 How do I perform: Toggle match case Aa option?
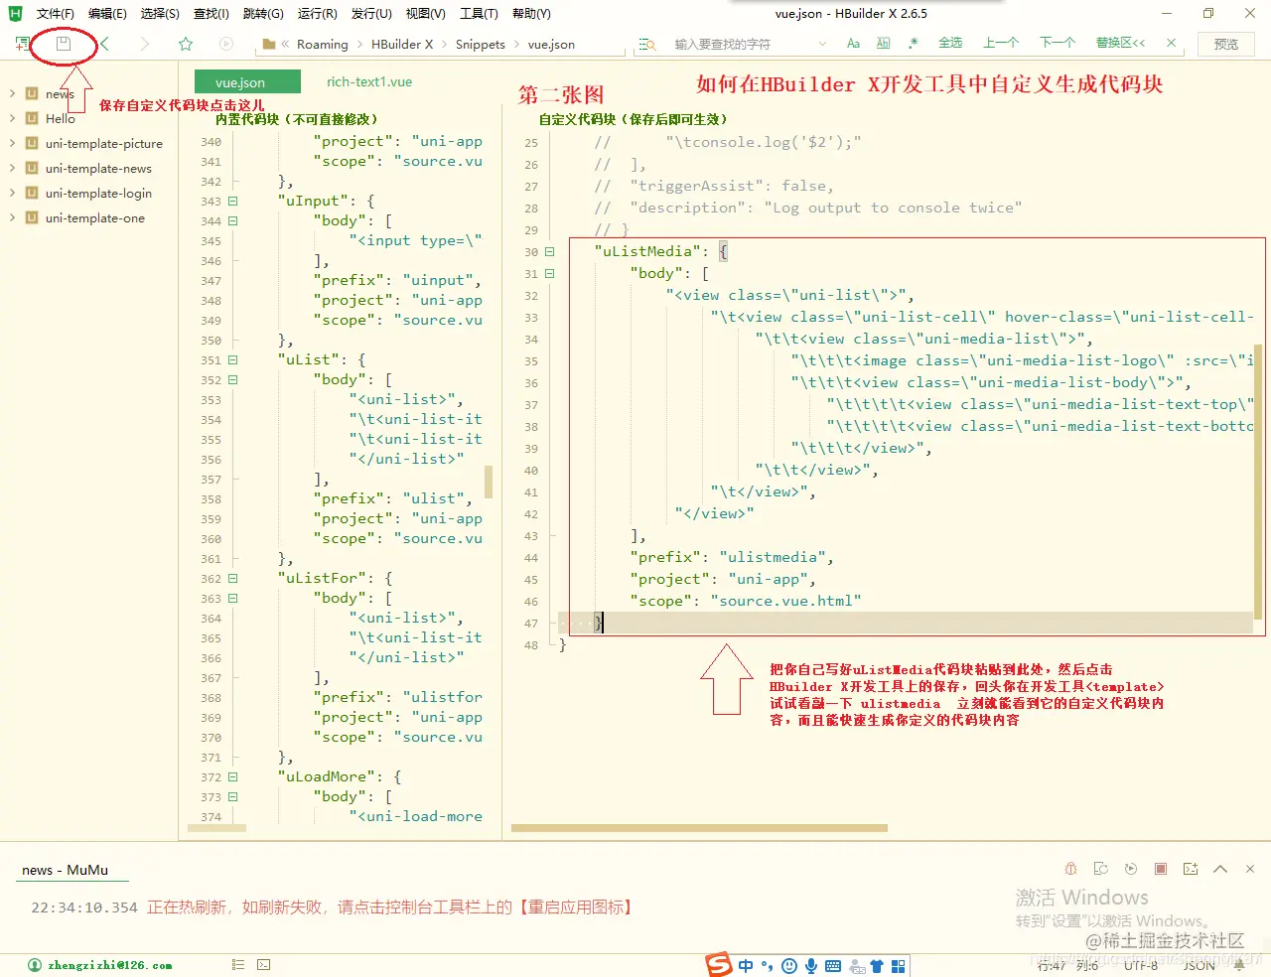tap(853, 44)
